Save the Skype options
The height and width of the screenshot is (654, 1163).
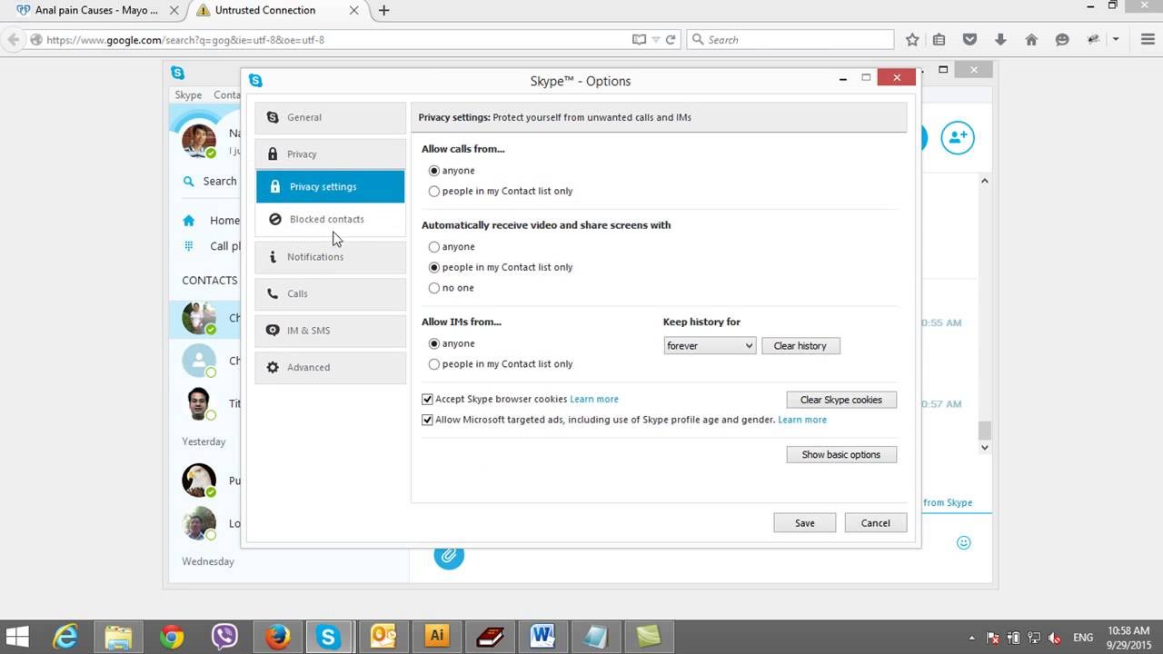pyautogui.click(x=805, y=523)
